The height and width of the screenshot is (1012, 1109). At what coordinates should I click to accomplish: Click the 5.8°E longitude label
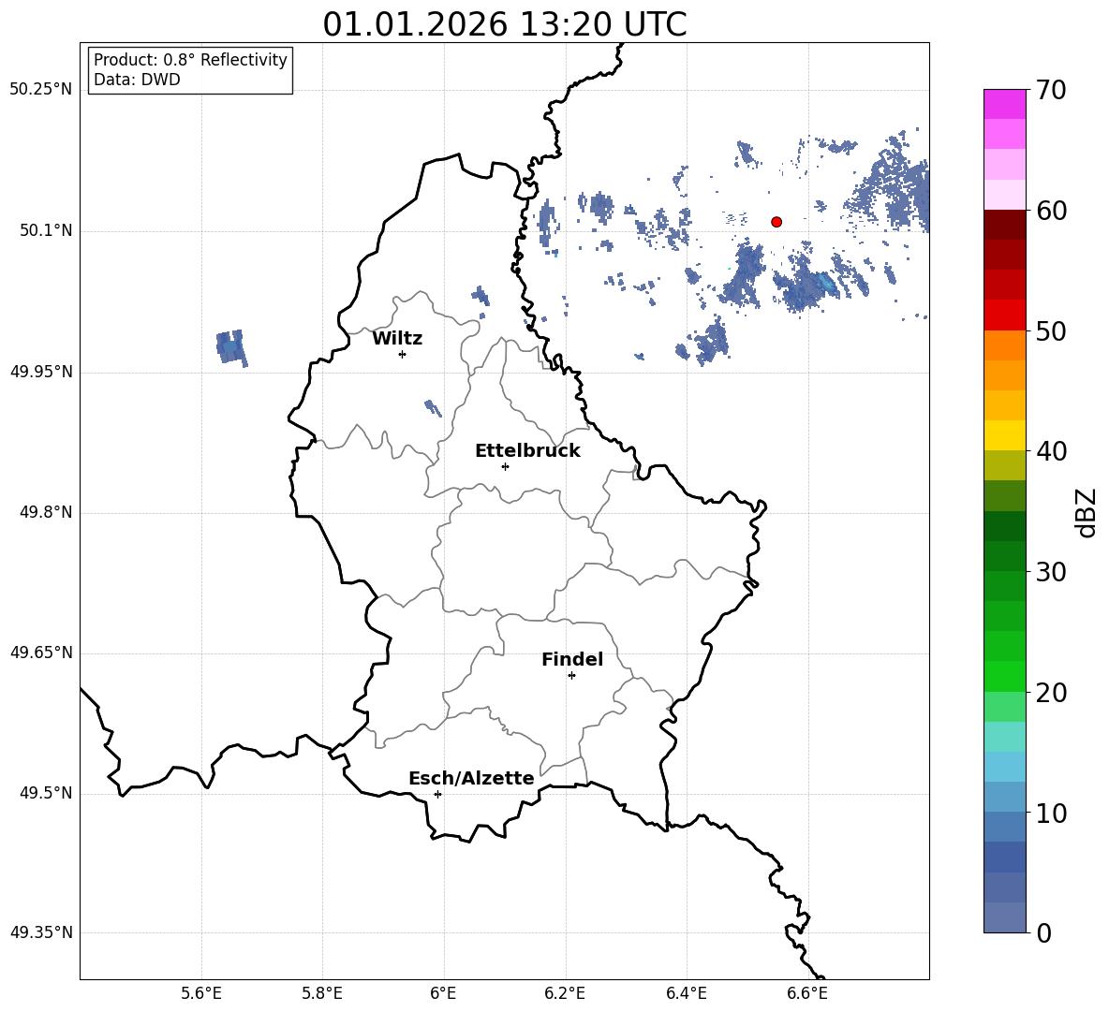point(322,993)
